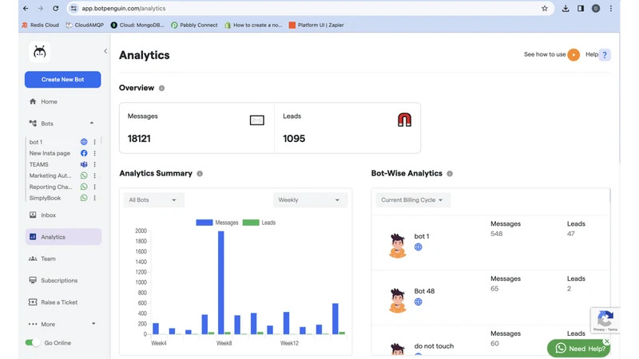The width and height of the screenshot is (639, 359).
Task: Open the Platform UI | Zapier bookmark
Action: click(x=316, y=25)
